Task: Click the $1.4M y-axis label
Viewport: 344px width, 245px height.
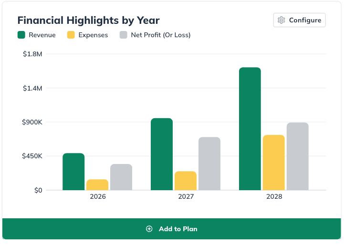Action: click(x=32, y=88)
